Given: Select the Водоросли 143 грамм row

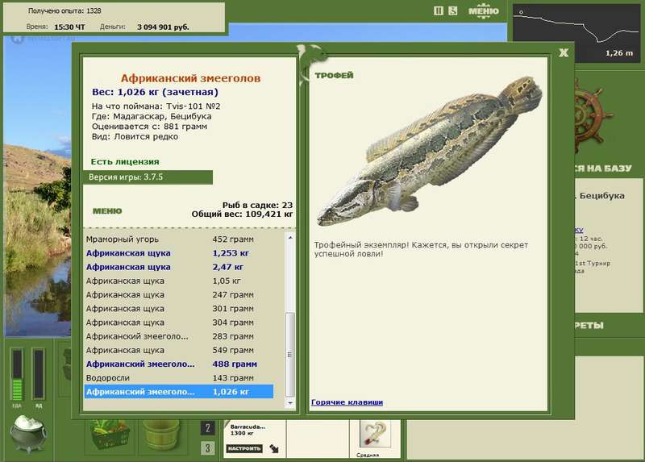Looking at the screenshot, I should tap(179, 378).
